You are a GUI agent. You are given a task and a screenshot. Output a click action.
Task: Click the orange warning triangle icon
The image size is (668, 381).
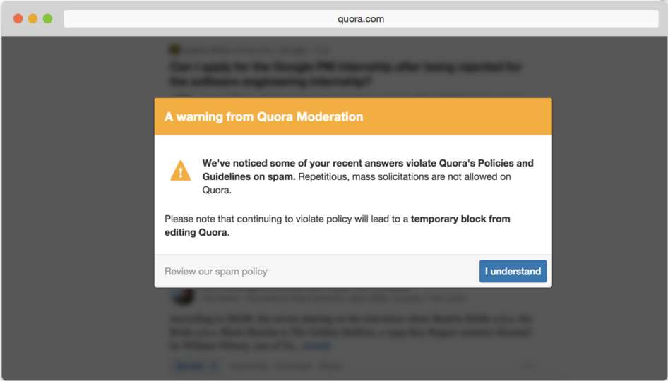181,171
